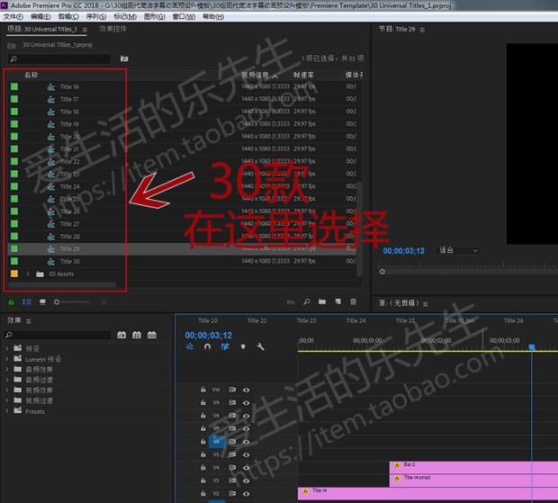
Task: Click the program monitor timecode 00;00;03;12
Action: 403,251
